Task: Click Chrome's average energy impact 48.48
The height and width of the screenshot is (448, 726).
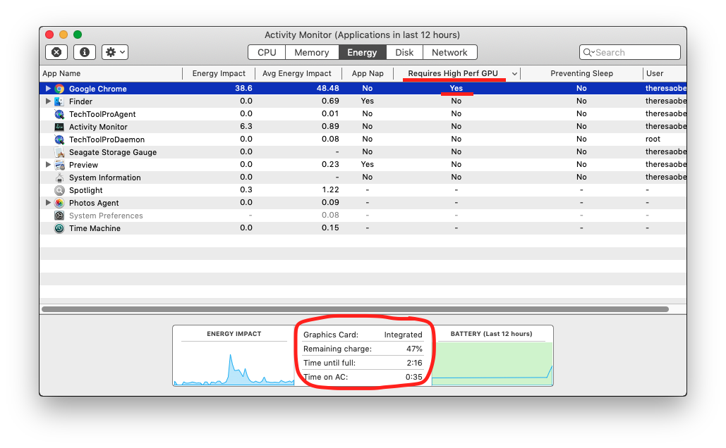Action: [x=328, y=88]
